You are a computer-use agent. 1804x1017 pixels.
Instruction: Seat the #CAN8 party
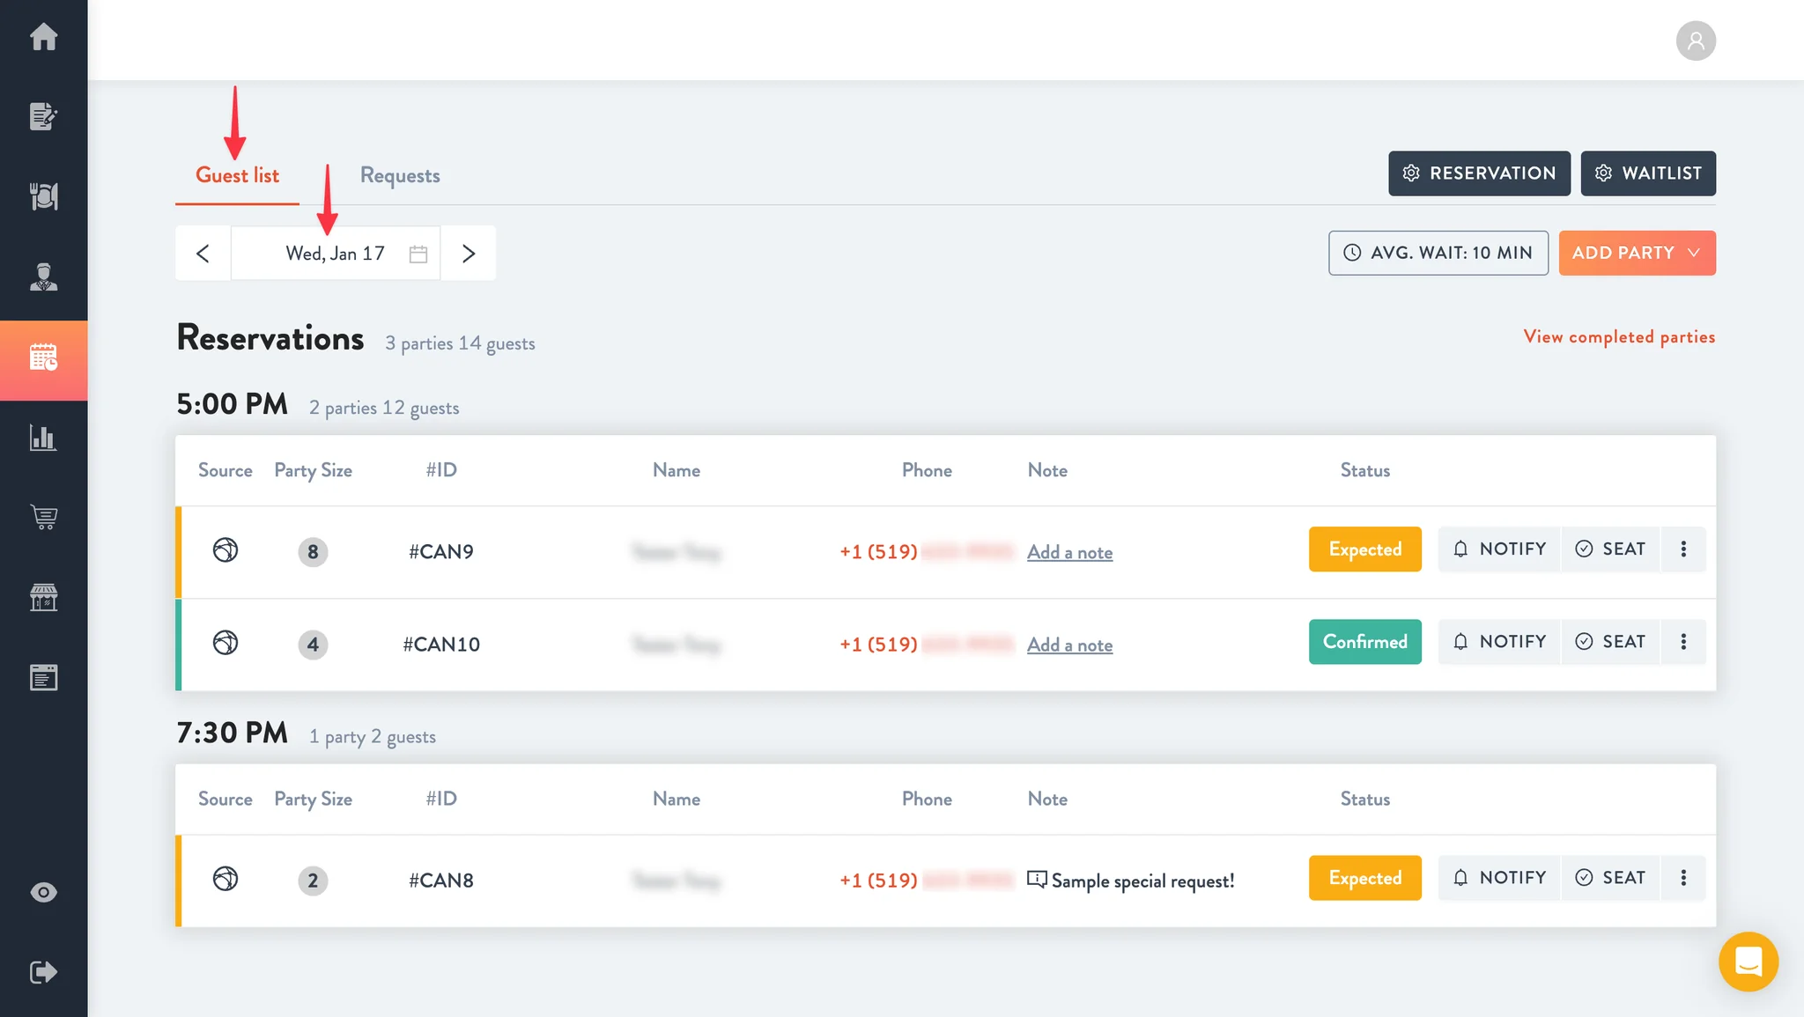tap(1610, 878)
